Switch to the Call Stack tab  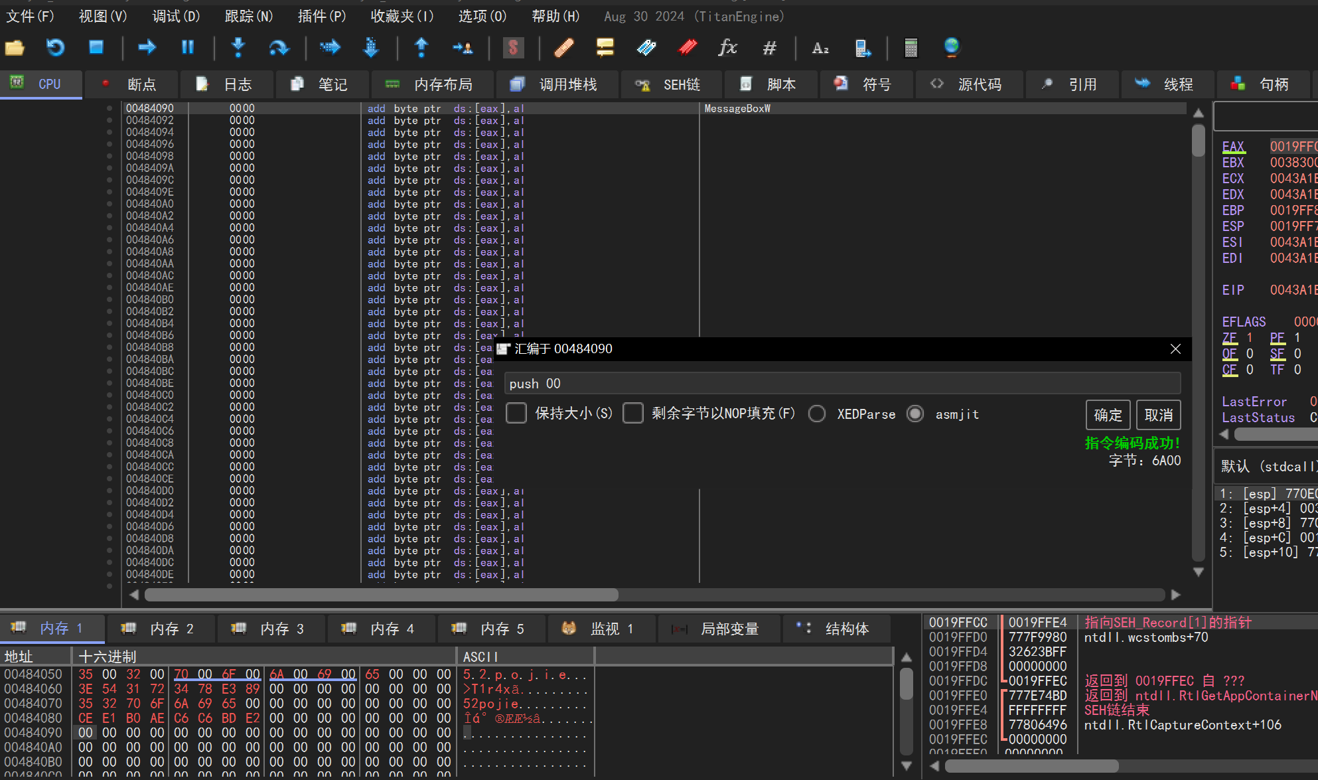(556, 84)
